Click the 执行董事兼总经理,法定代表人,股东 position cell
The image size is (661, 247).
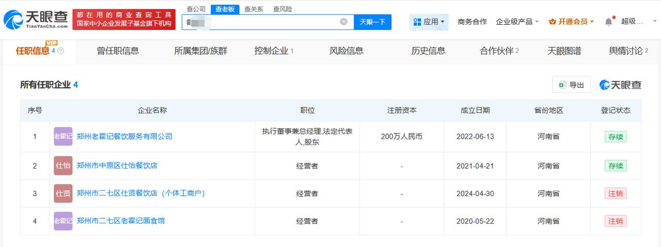click(307, 137)
